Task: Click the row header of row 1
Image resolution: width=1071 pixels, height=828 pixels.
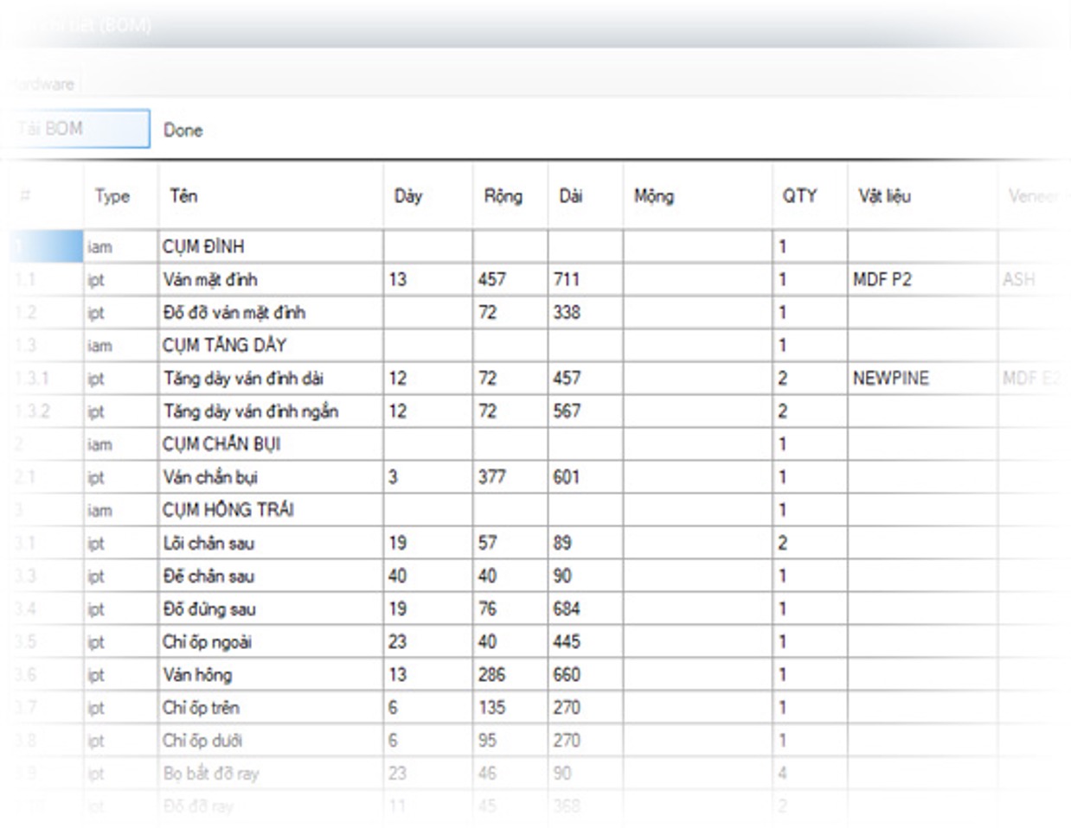Action: (x=46, y=246)
